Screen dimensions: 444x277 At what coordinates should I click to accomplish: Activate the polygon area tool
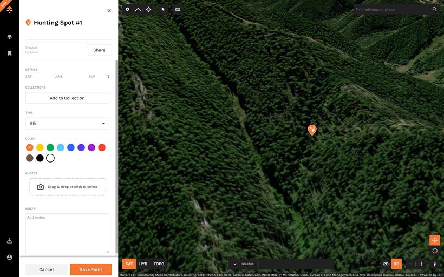click(x=148, y=9)
